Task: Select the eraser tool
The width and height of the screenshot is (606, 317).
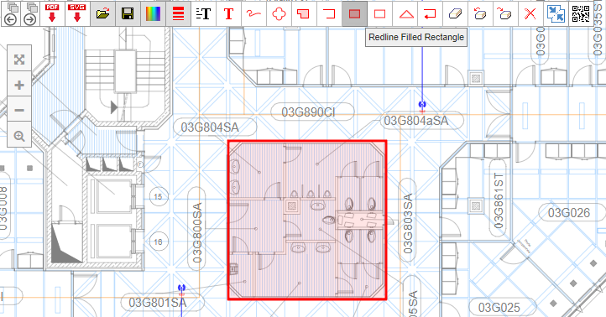Action: pos(455,13)
